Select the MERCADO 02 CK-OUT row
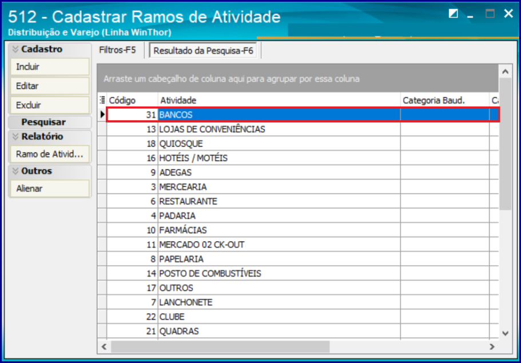This screenshot has width=521, height=363. tap(303, 244)
